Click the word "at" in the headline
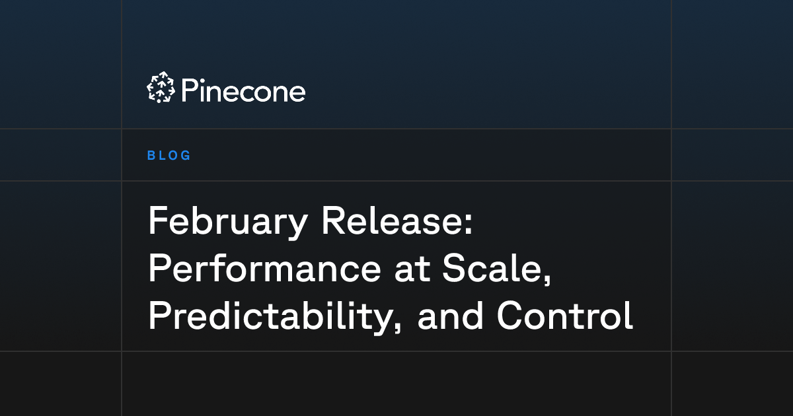Image resolution: width=793 pixels, height=416 pixels. point(404,270)
